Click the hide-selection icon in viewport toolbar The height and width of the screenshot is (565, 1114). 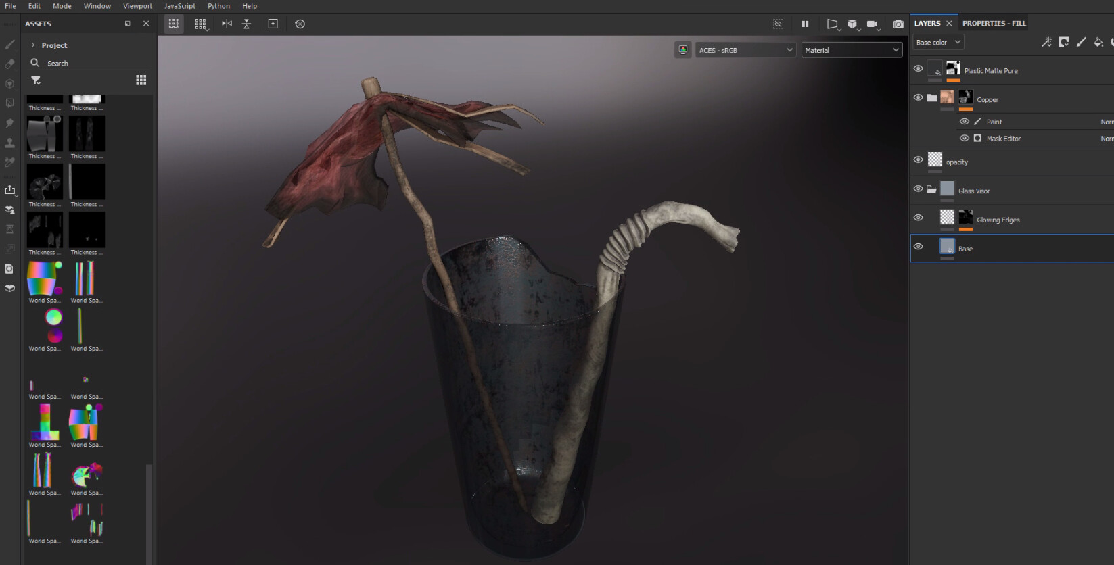pos(779,24)
